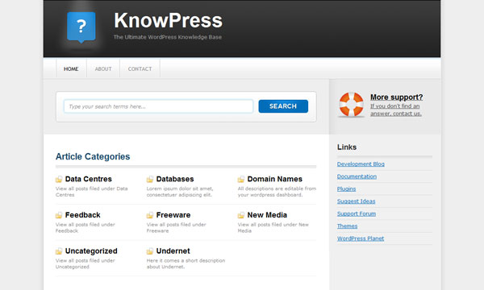
Task: Open the Plugins link
Action: [346, 189]
